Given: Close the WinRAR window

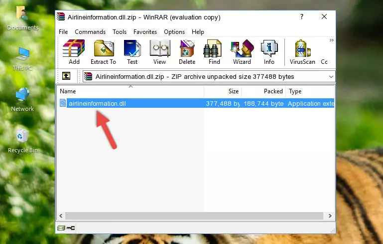Looking at the screenshot, I should click(x=324, y=16).
